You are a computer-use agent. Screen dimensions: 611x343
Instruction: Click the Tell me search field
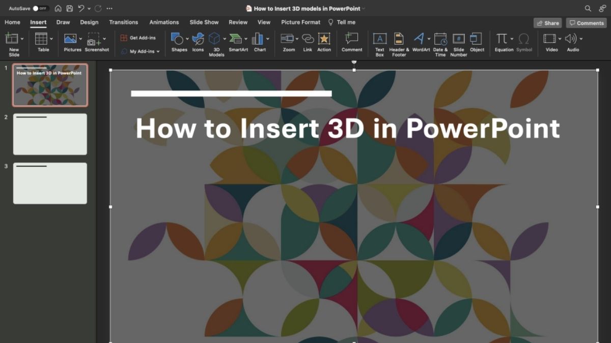[x=346, y=22]
